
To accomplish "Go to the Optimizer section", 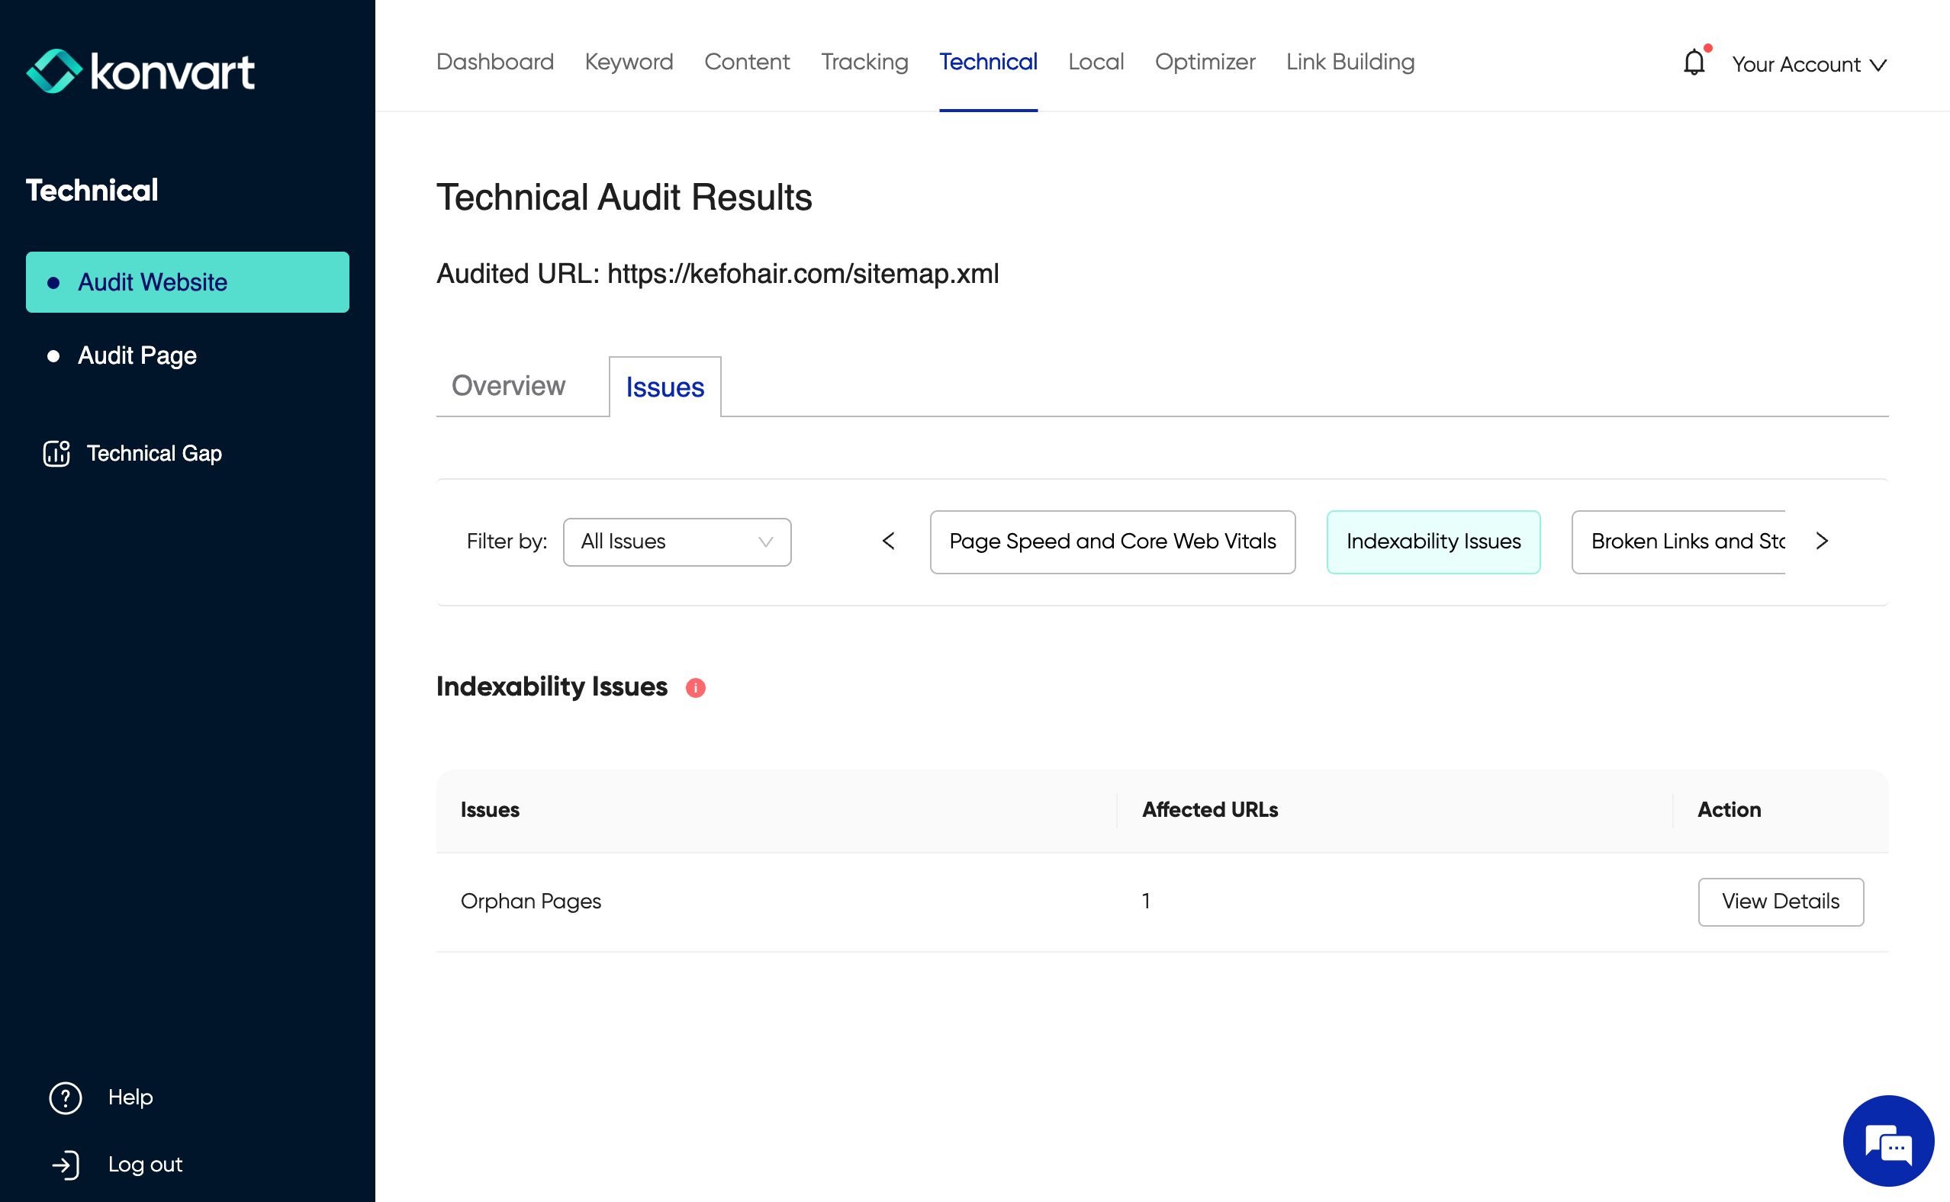I will [x=1205, y=62].
